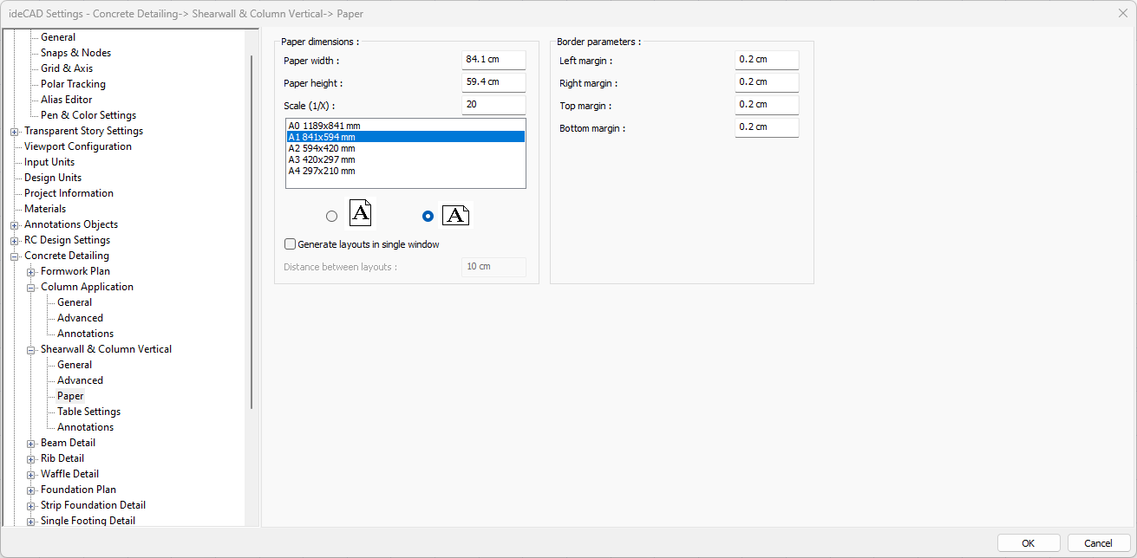Enable Generate layouts in single window
The image size is (1137, 558).
[291, 244]
